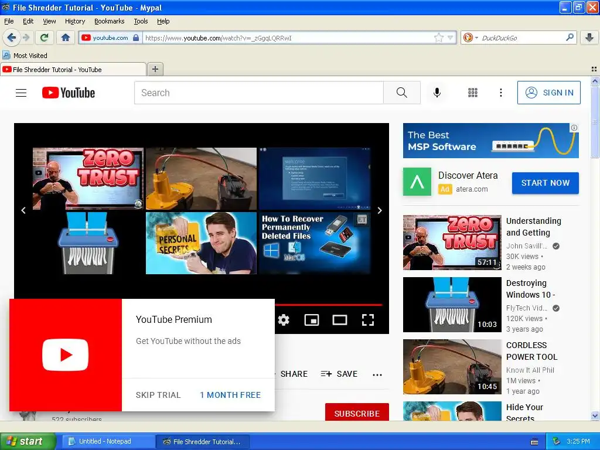Open the Discover Atera ad link
The height and width of the screenshot is (450, 600).
468,175
